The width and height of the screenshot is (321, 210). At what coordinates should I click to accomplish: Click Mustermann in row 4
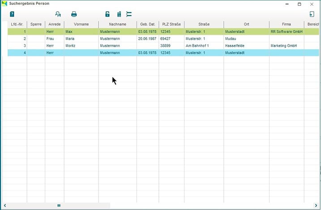pos(110,53)
